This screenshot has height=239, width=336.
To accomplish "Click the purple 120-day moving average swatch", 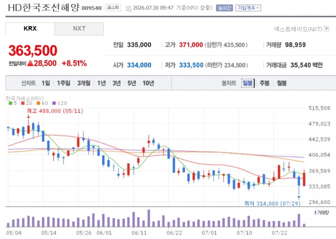I will click(x=54, y=103).
